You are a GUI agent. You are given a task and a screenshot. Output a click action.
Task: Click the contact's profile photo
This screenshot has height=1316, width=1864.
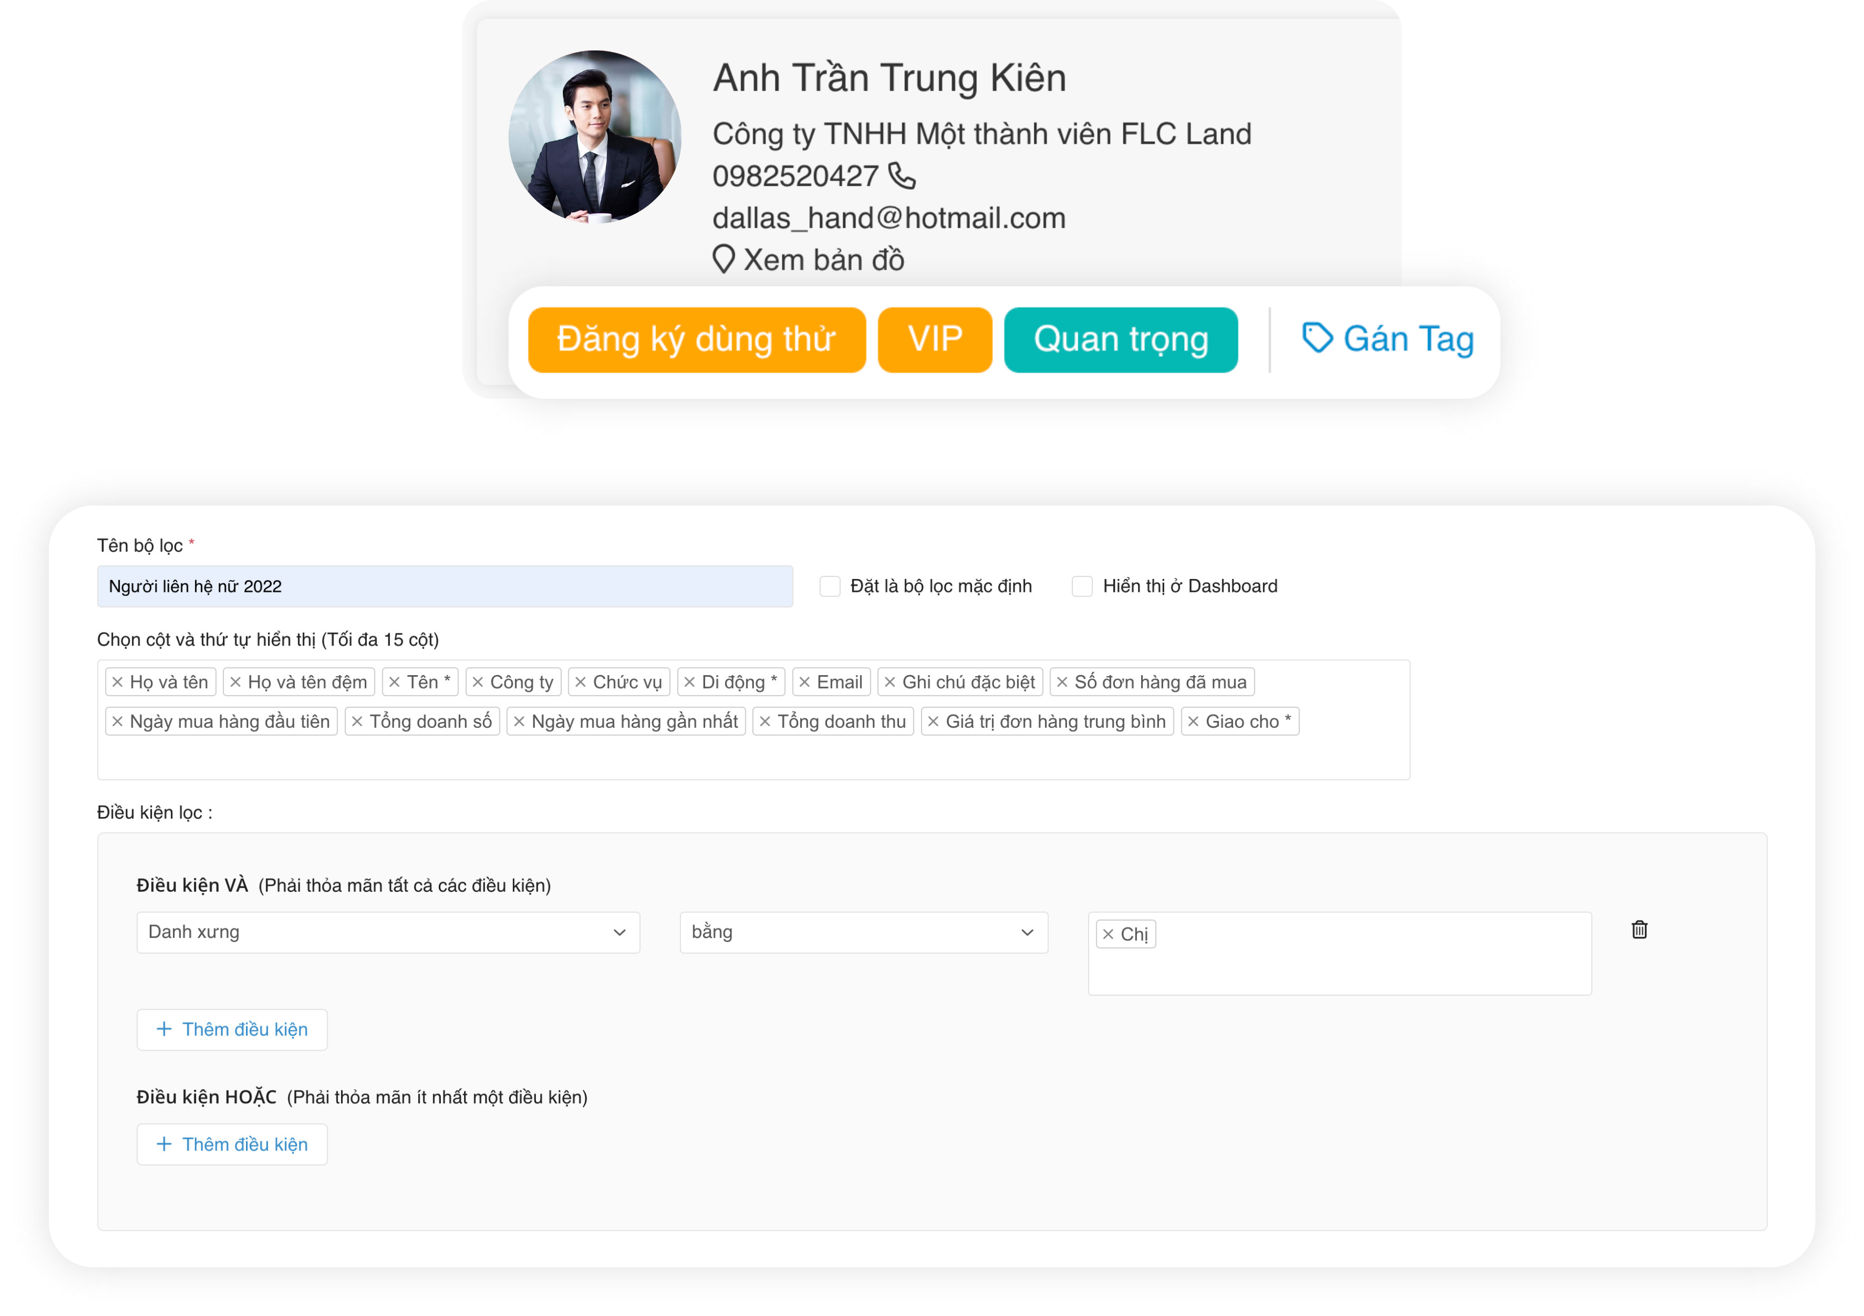click(x=595, y=136)
